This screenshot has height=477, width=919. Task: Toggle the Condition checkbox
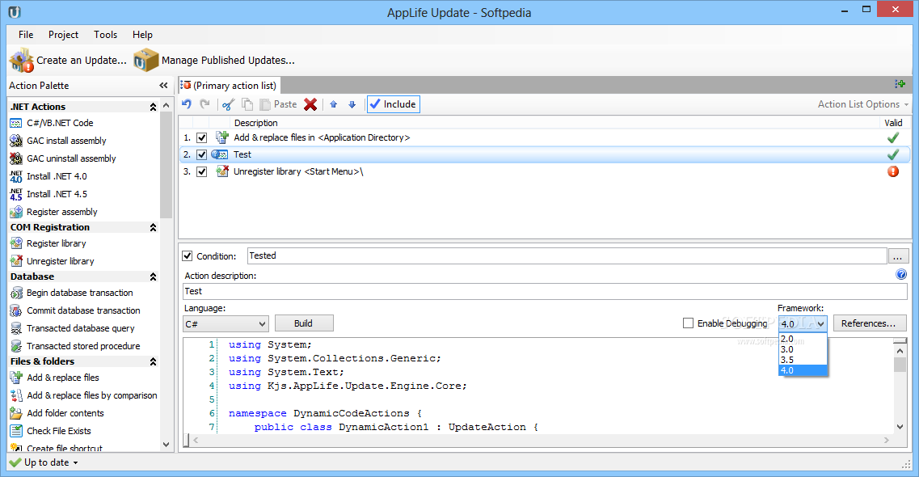coord(188,256)
